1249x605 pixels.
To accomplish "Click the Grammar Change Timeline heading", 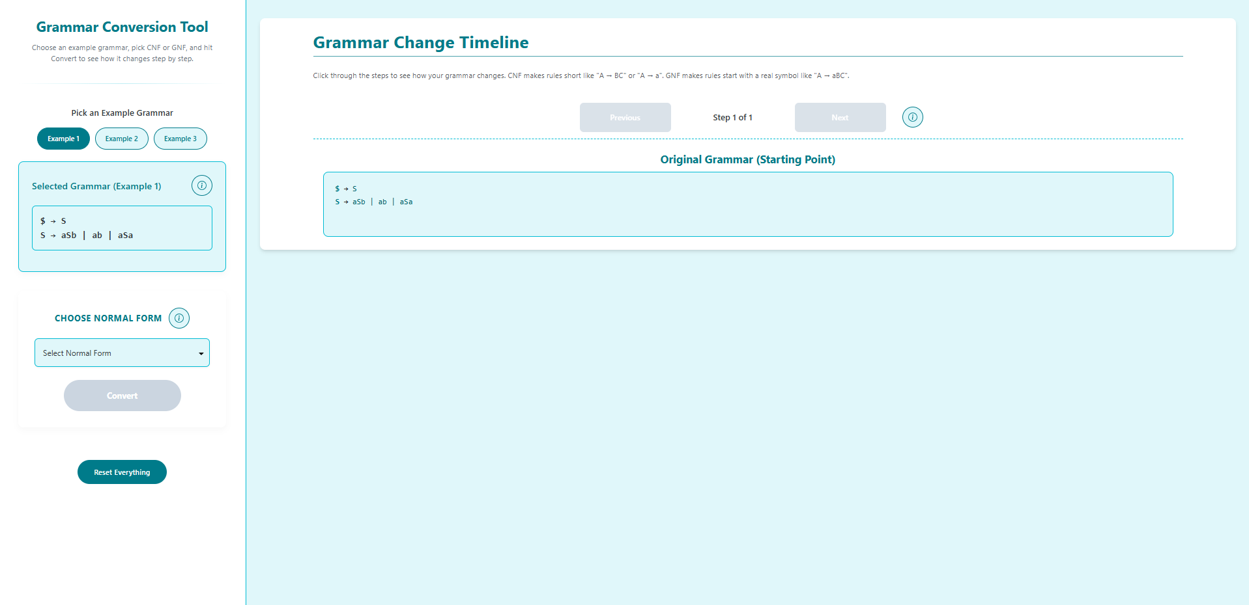I will (x=420, y=42).
